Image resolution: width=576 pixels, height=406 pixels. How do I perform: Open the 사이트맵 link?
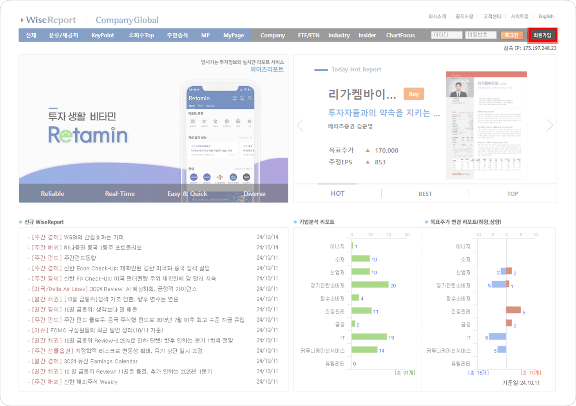[x=520, y=16]
